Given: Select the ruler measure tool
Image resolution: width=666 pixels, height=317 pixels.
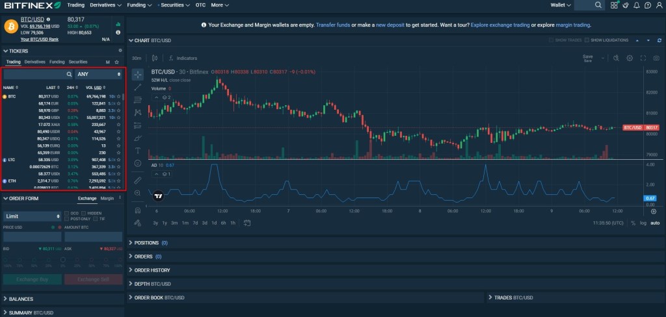Looking at the screenshot, I should pos(138,181).
